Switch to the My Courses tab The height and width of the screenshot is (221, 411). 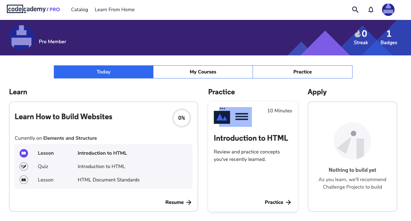coord(203,72)
